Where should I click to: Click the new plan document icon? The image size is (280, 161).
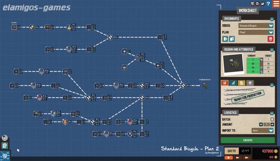226,39
